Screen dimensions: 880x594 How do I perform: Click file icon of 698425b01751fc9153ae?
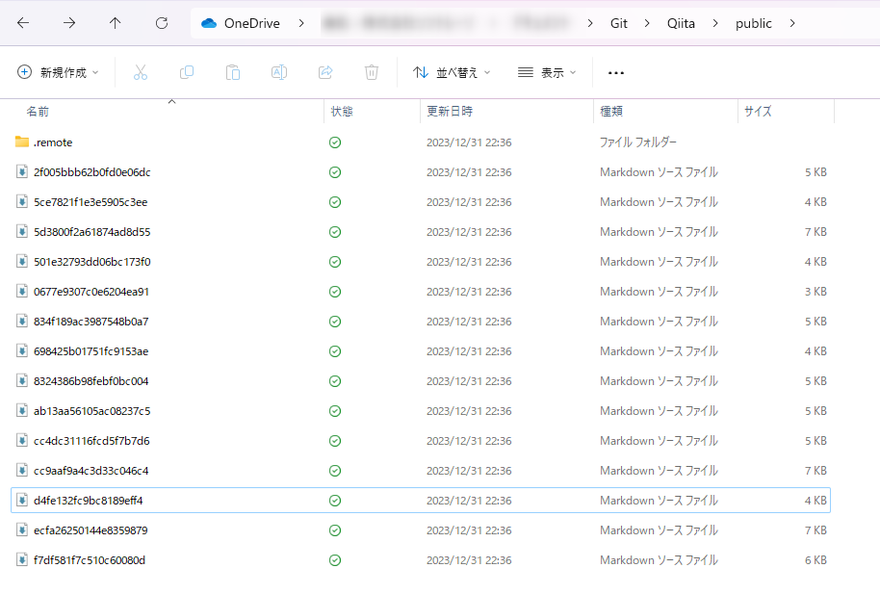pyautogui.click(x=22, y=350)
